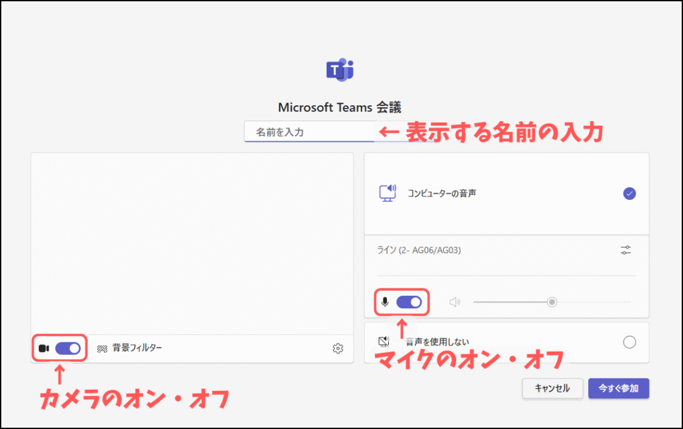Image resolution: width=683 pixels, height=429 pixels.
Task: Open device settings gear icon
Action: click(337, 348)
